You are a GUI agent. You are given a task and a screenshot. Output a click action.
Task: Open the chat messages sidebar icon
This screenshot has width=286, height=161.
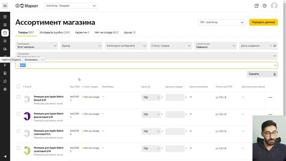pos(5,81)
